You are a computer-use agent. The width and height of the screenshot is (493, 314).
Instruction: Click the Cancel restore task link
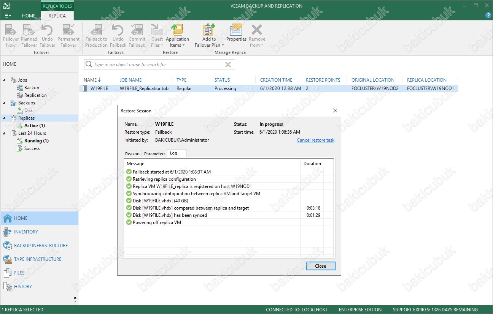tap(315, 140)
